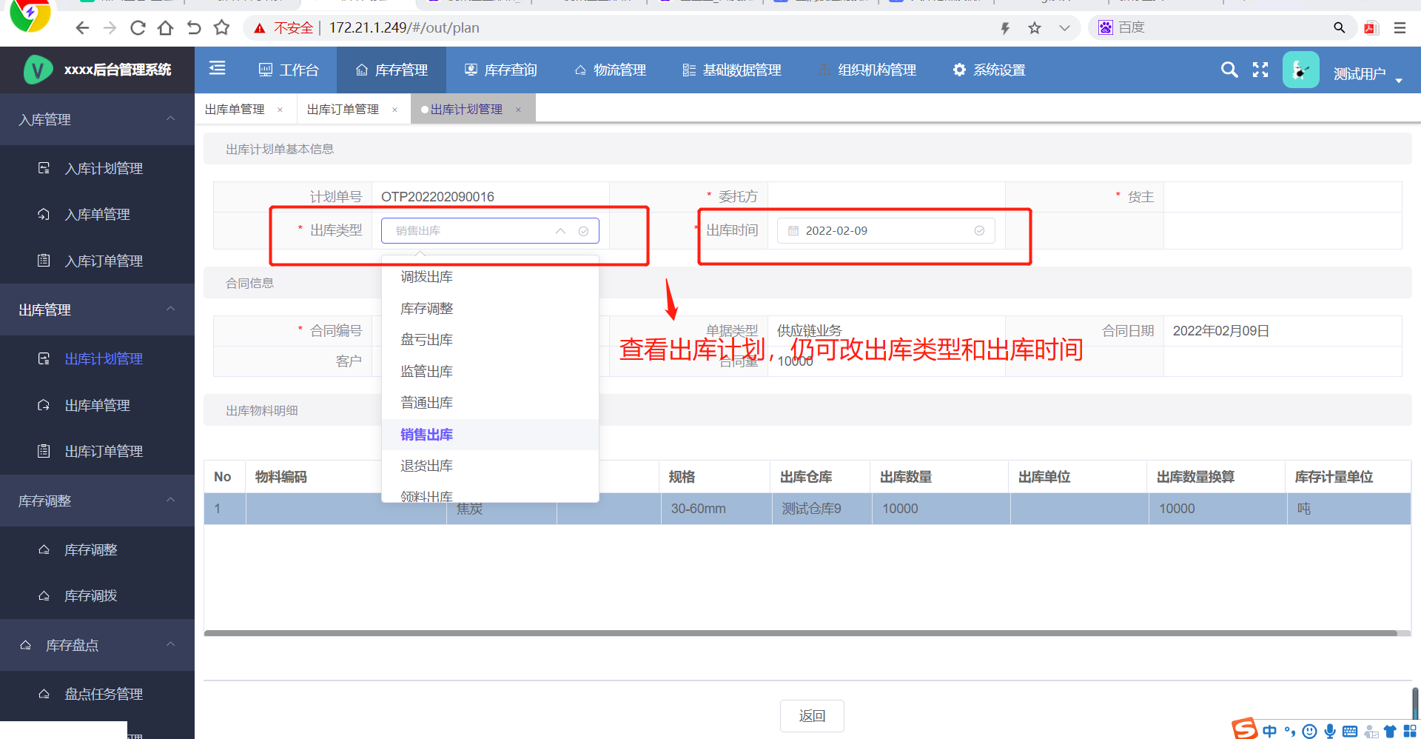Collapse the sidebar with menu fold icon

point(217,69)
